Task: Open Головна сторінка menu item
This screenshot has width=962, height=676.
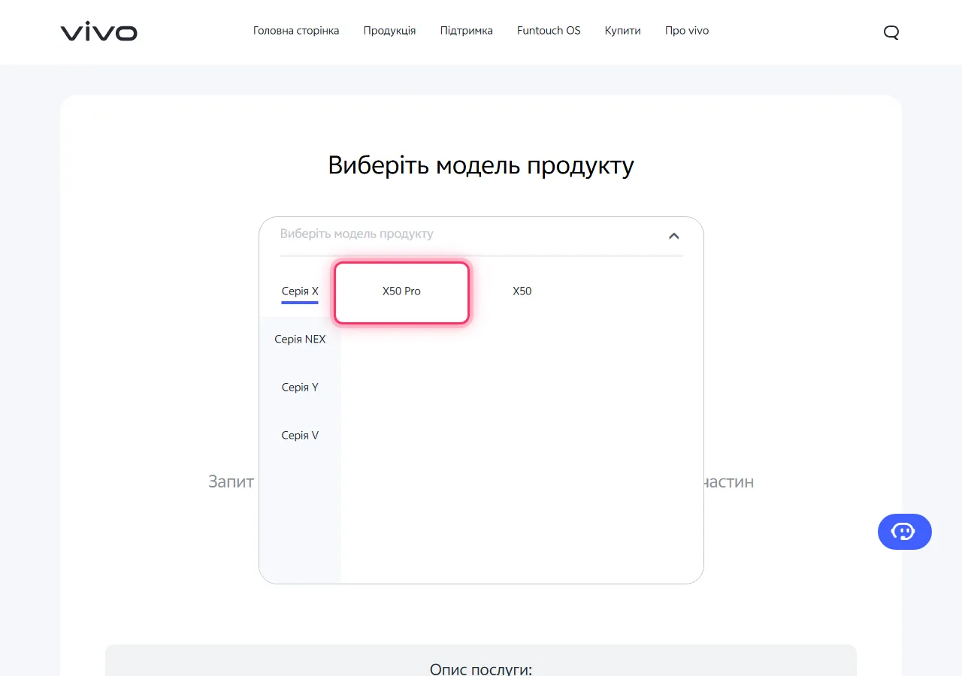Action: click(296, 31)
